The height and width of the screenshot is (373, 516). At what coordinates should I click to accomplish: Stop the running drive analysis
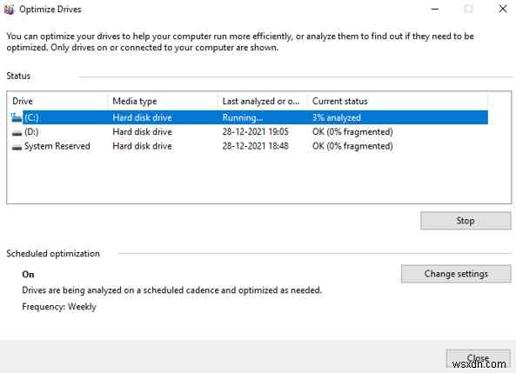(466, 220)
